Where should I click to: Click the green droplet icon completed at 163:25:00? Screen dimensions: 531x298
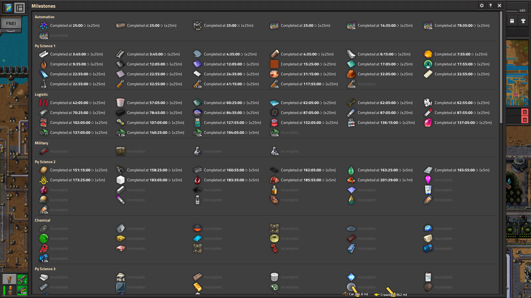click(x=351, y=170)
